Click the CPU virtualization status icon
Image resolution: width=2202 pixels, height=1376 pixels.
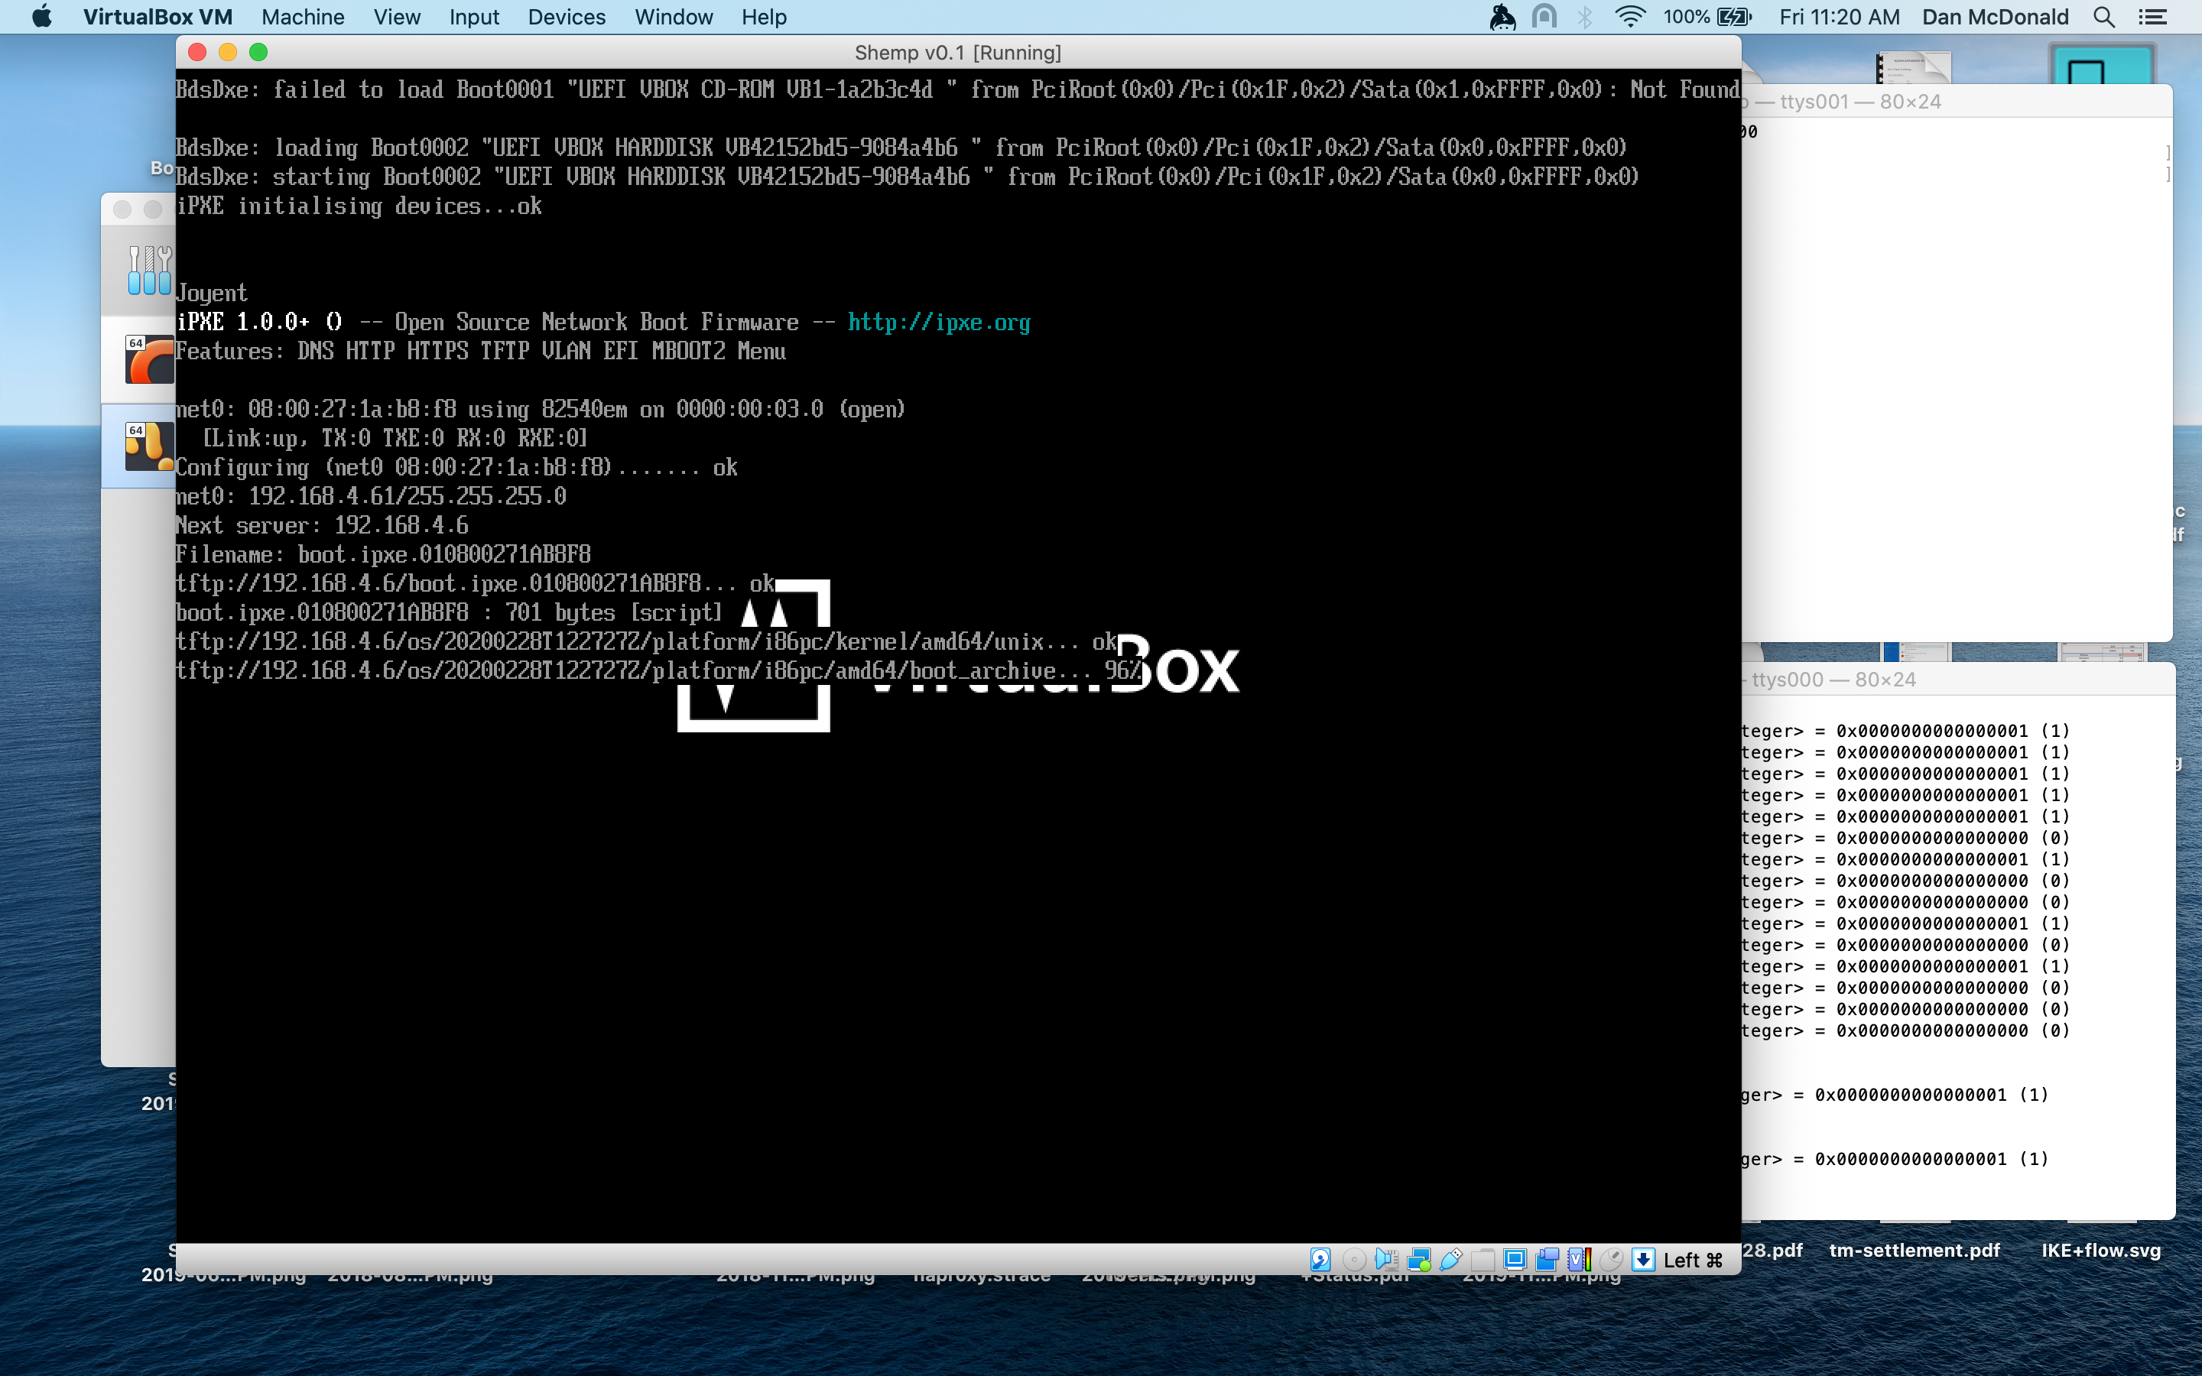1580,1260
